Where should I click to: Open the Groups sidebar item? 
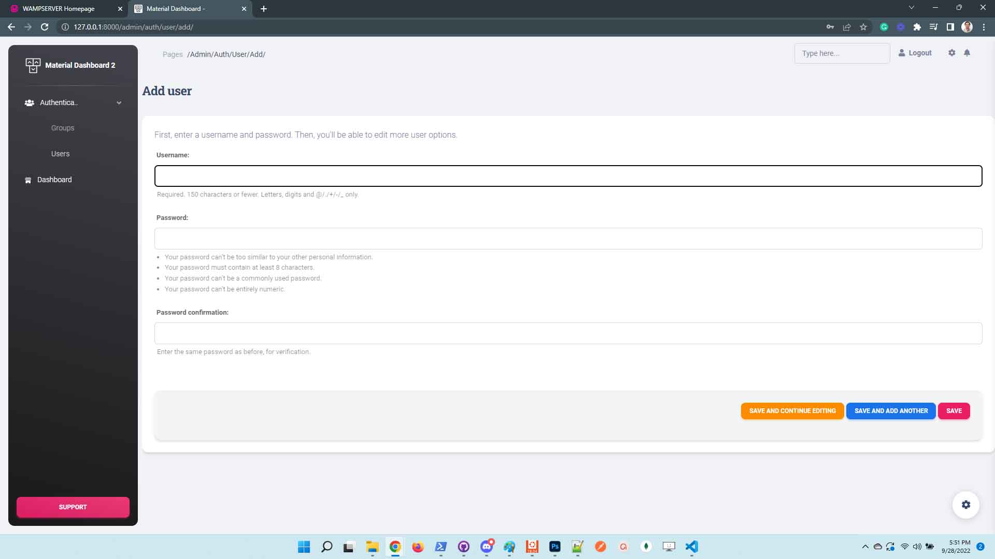63,128
